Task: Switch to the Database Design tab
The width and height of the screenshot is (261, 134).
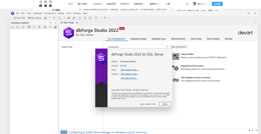Action: 138,39
